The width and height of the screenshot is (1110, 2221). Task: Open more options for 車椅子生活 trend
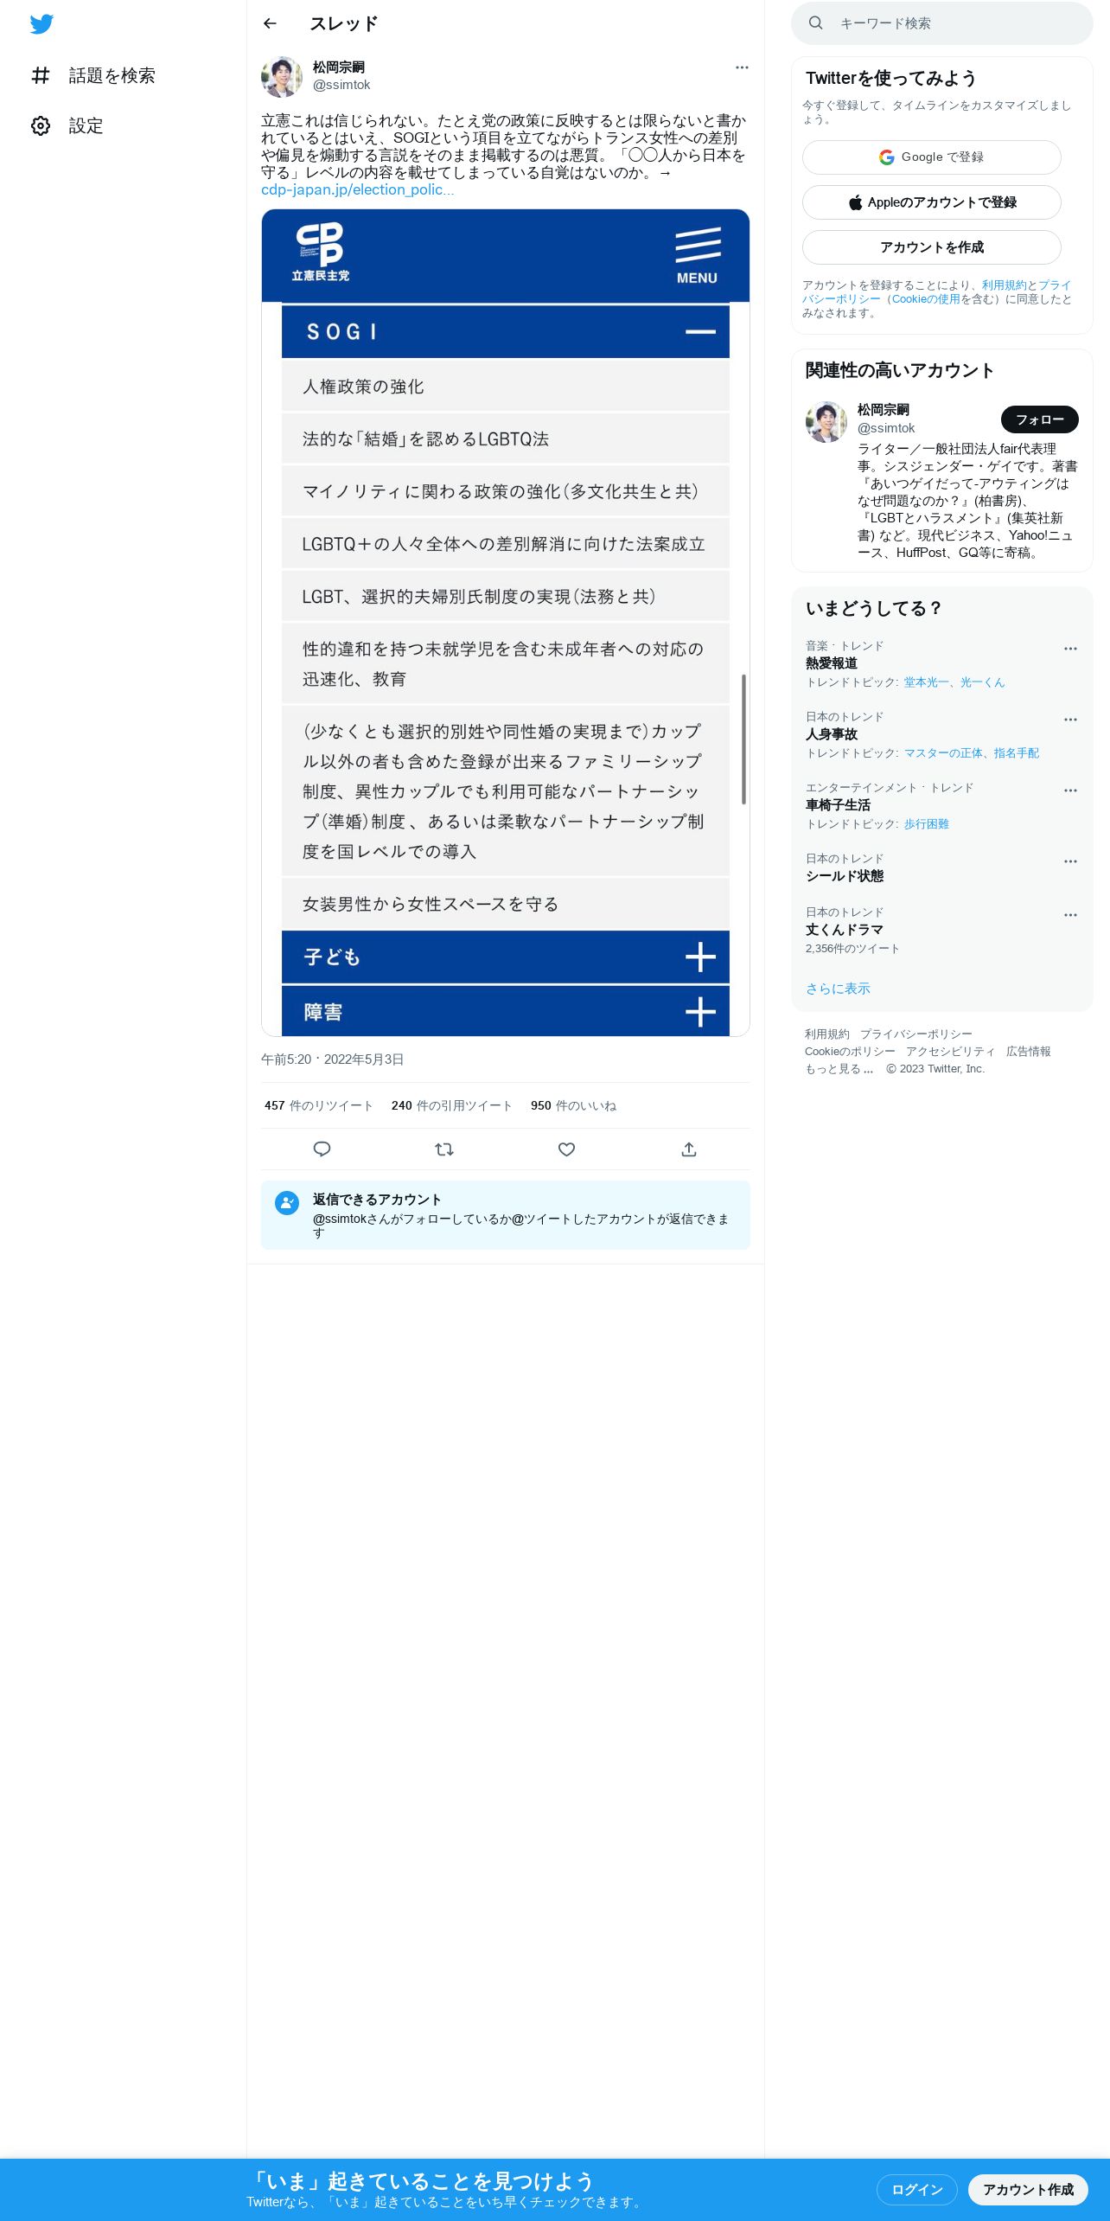tap(1070, 790)
